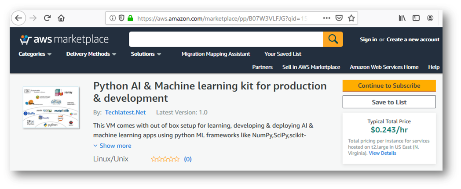
Task: Click the $0.243/hr price text
Action: pos(389,129)
